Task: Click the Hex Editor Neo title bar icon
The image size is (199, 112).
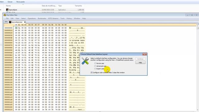Action: 5,15
